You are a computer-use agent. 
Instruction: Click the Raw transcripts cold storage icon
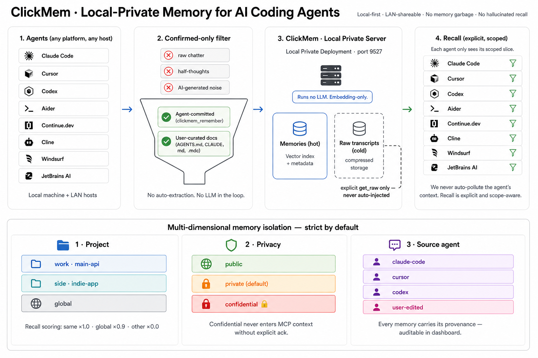(359, 128)
